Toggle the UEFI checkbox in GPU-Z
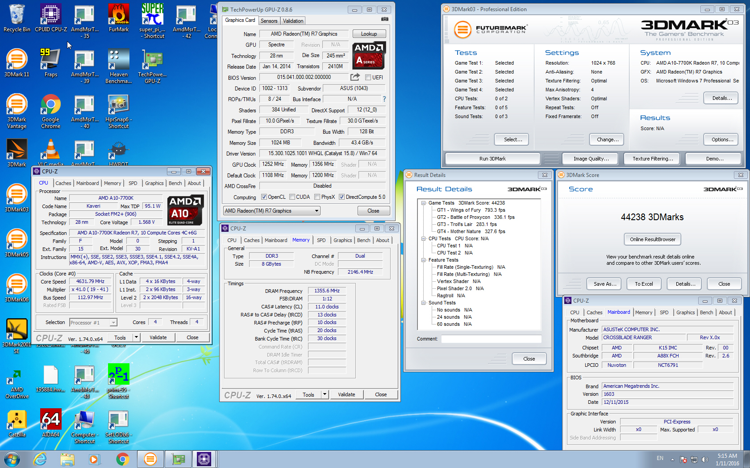Image resolution: width=750 pixels, height=468 pixels. tap(368, 77)
